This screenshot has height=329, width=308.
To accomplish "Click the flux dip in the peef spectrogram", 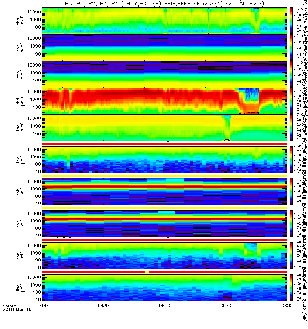I will pyautogui.click(x=227, y=127).
